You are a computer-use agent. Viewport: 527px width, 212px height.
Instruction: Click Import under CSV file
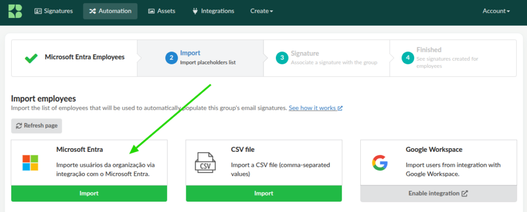point(263,193)
